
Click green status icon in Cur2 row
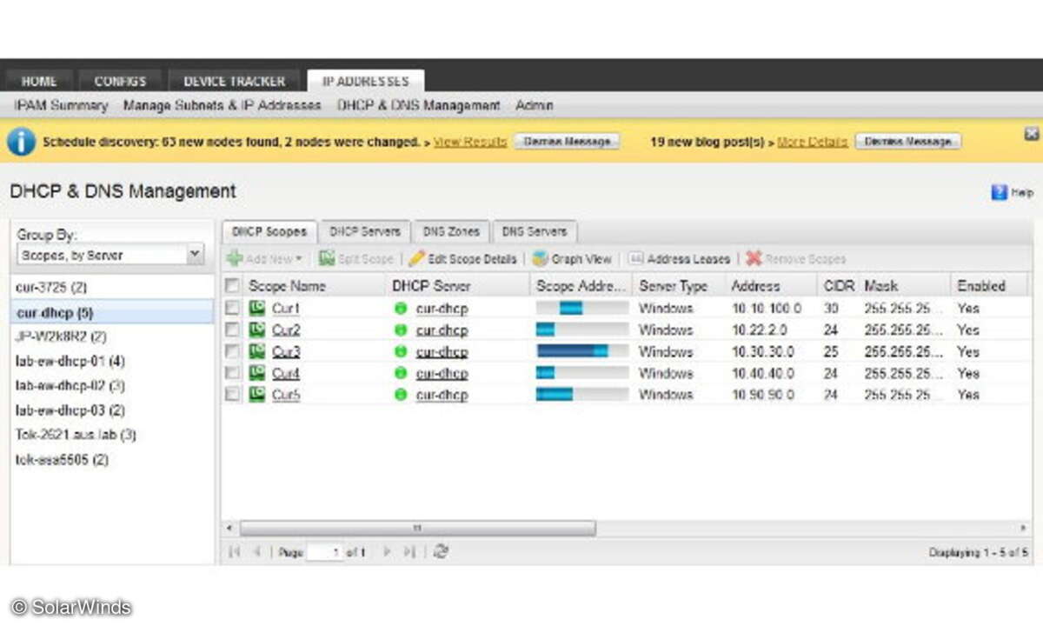[x=400, y=330]
